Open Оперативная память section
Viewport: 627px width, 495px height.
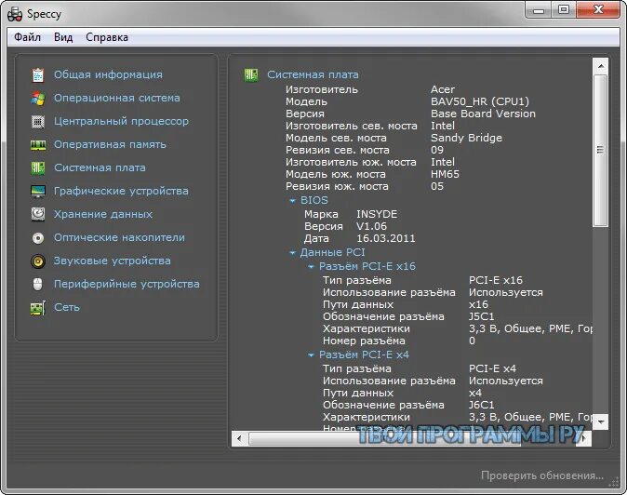(110, 144)
